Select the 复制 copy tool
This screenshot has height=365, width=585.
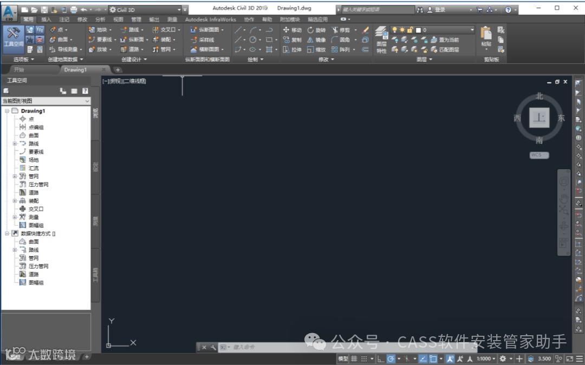292,40
